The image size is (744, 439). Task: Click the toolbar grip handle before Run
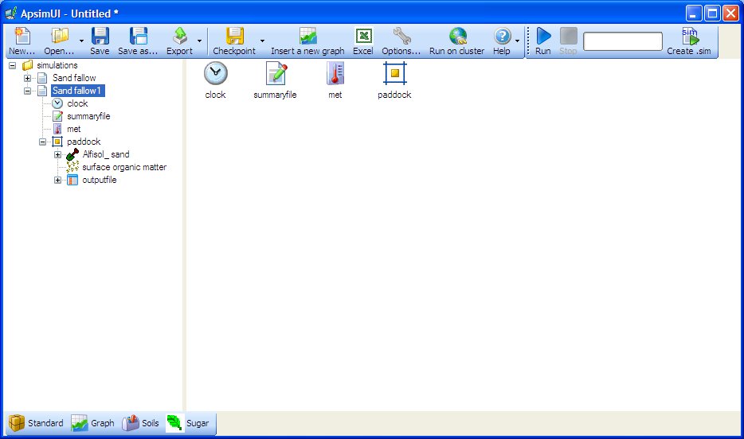(528, 41)
